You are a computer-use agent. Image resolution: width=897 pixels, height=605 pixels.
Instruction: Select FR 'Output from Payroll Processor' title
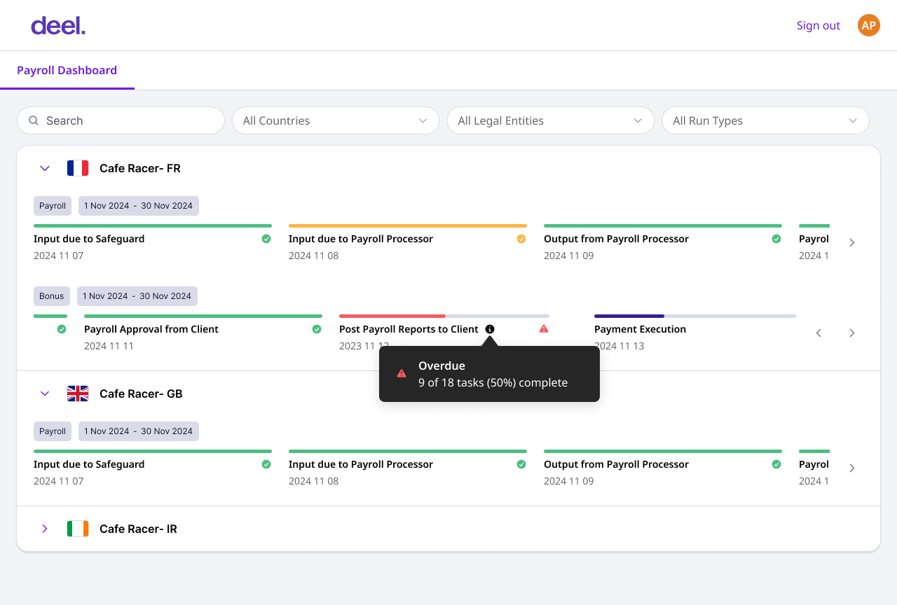pos(616,239)
